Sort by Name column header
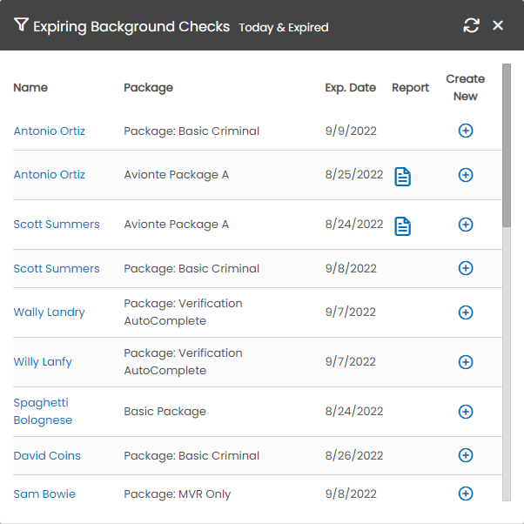The width and height of the screenshot is (524, 524). coord(30,87)
